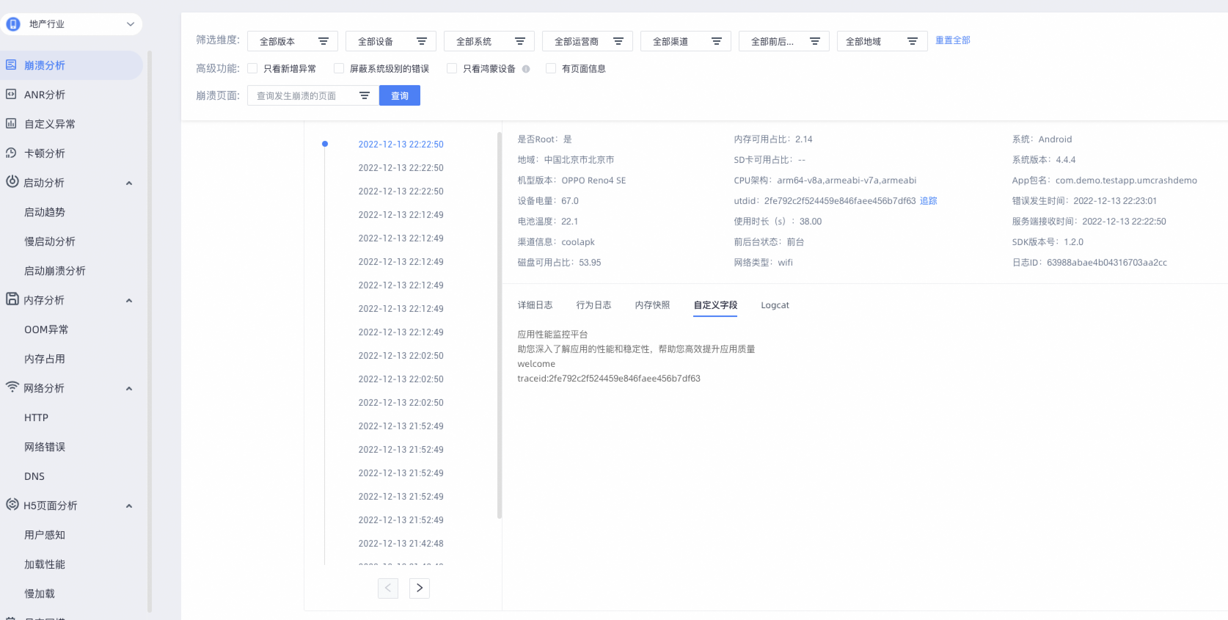This screenshot has width=1228, height=620.
Task: Open 慢加载 menu item
Action: click(x=40, y=594)
